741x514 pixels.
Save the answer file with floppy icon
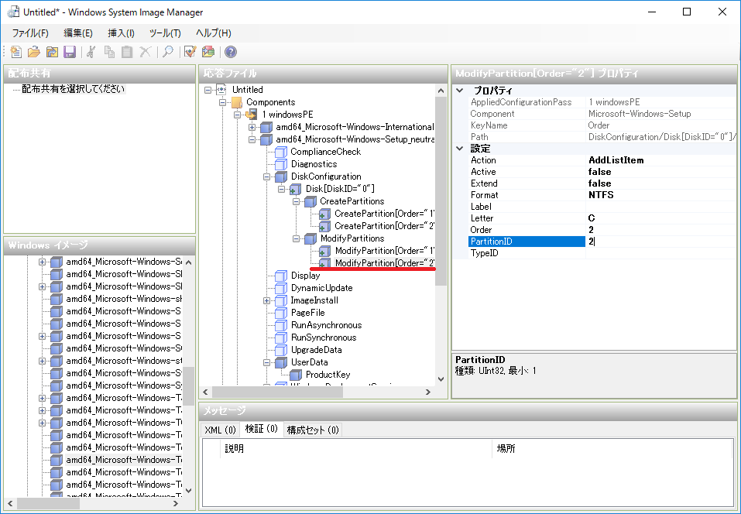coord(70,52)
